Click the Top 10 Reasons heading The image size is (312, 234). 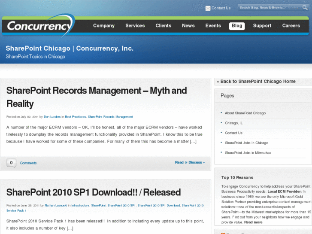click(237, 178)
